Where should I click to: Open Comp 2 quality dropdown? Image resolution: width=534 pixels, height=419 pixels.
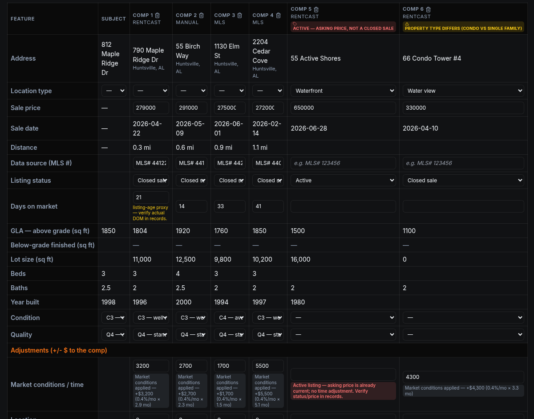(x=191, y=335)
